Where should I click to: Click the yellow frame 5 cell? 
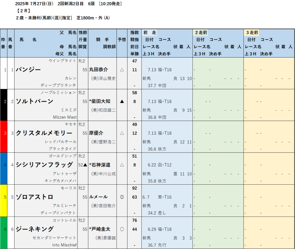coord(3,201)
